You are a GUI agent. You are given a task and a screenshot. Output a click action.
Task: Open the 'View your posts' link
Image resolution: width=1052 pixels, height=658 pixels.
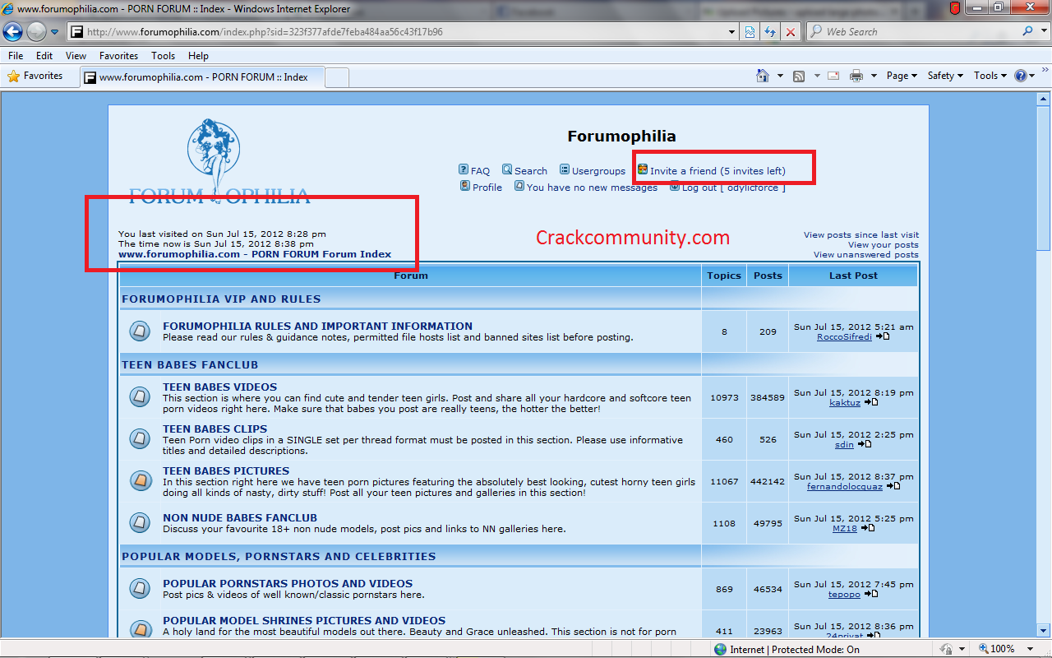pos(884,245)
